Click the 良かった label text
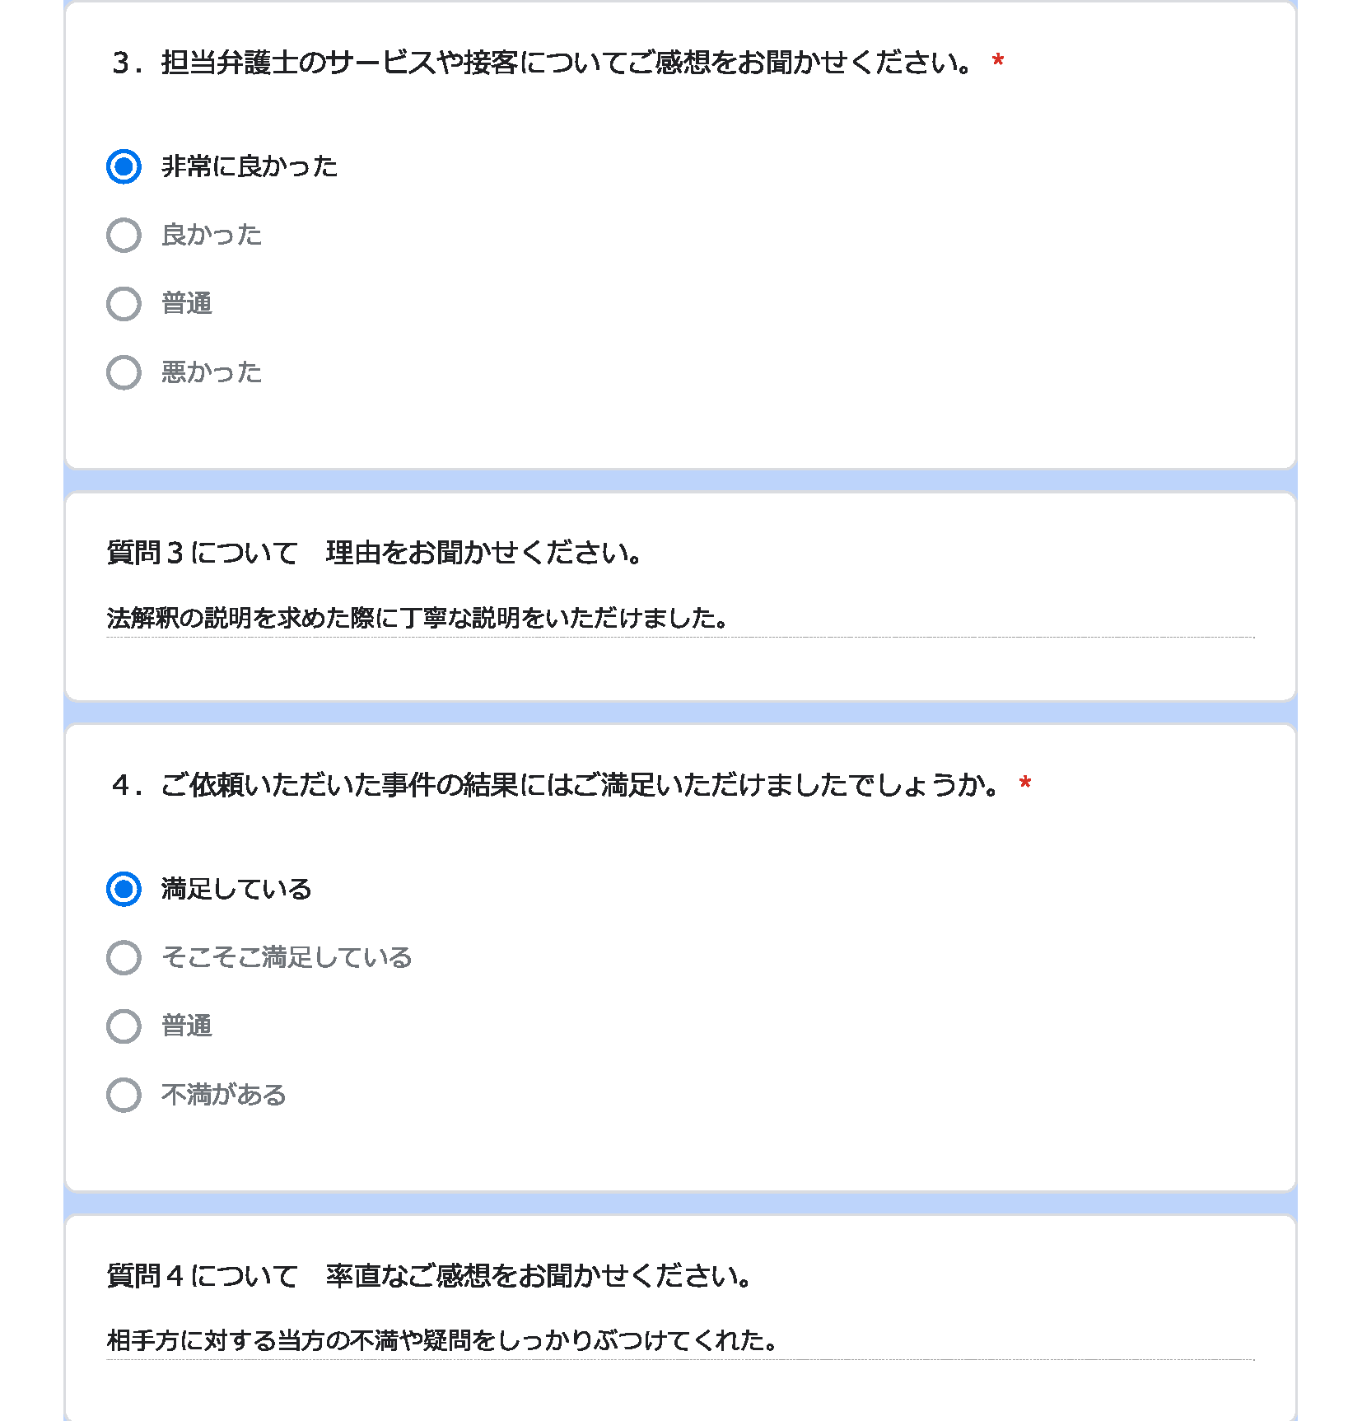1362x1421 pixels. (x=212, y=235)
